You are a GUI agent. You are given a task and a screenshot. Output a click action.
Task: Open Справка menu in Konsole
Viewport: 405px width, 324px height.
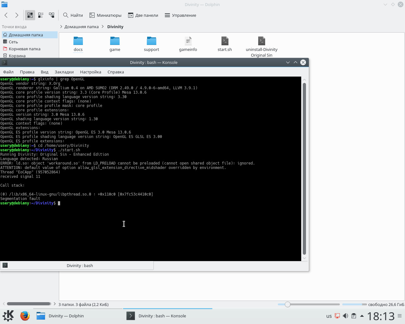116,72
